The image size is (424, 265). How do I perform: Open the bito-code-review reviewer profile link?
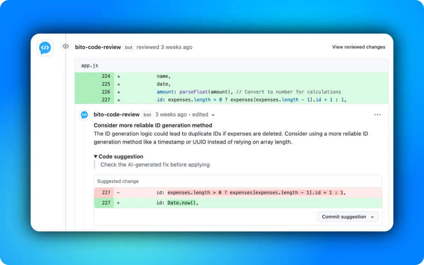point(98,47)
